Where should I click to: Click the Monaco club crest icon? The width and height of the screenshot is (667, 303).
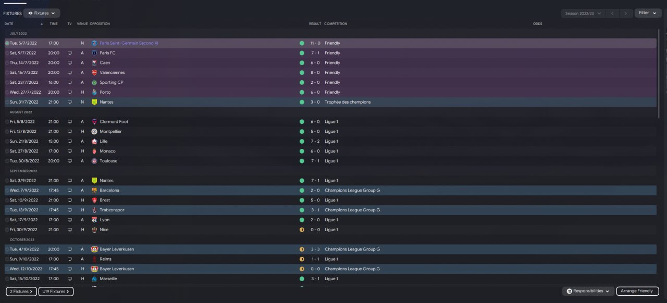tap(94, 151)
